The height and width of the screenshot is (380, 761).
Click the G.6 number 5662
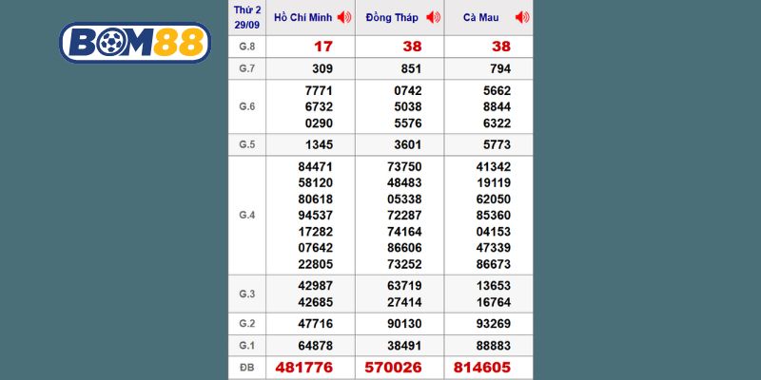point(497,90)
